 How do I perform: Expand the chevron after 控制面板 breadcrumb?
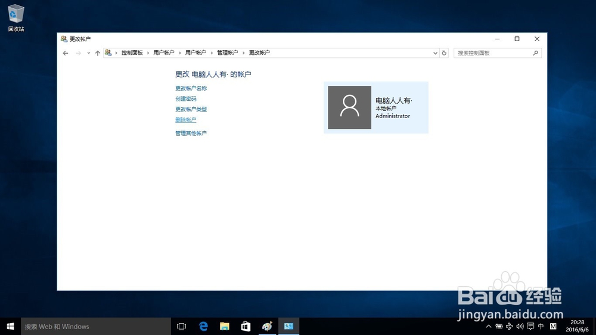(x=148, y=53)
